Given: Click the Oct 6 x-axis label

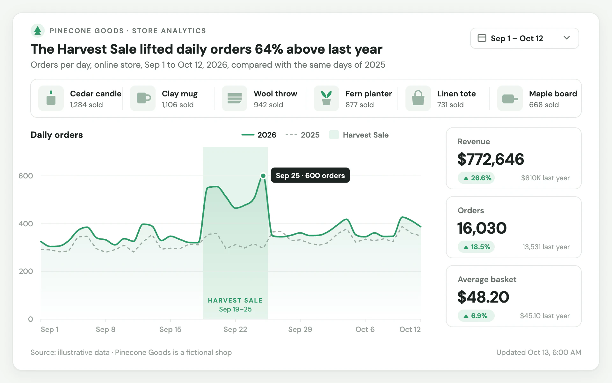Looking at the screenshot, I should [365, 329].
